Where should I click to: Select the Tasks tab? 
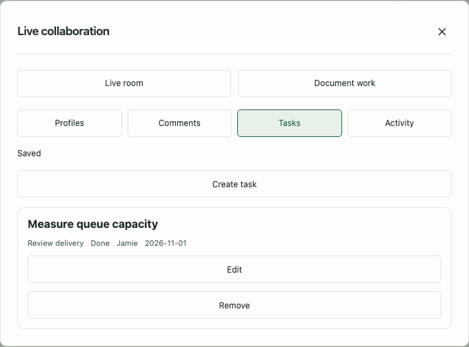point(290,123)
